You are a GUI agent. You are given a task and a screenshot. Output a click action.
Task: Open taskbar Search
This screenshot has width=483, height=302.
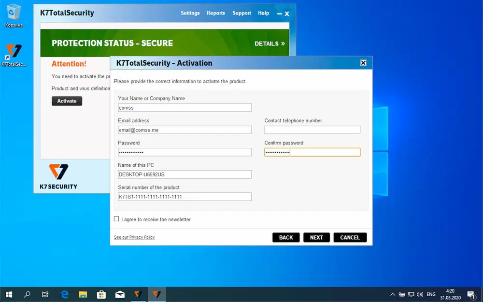pyautogui.click(x=27, y=294)
